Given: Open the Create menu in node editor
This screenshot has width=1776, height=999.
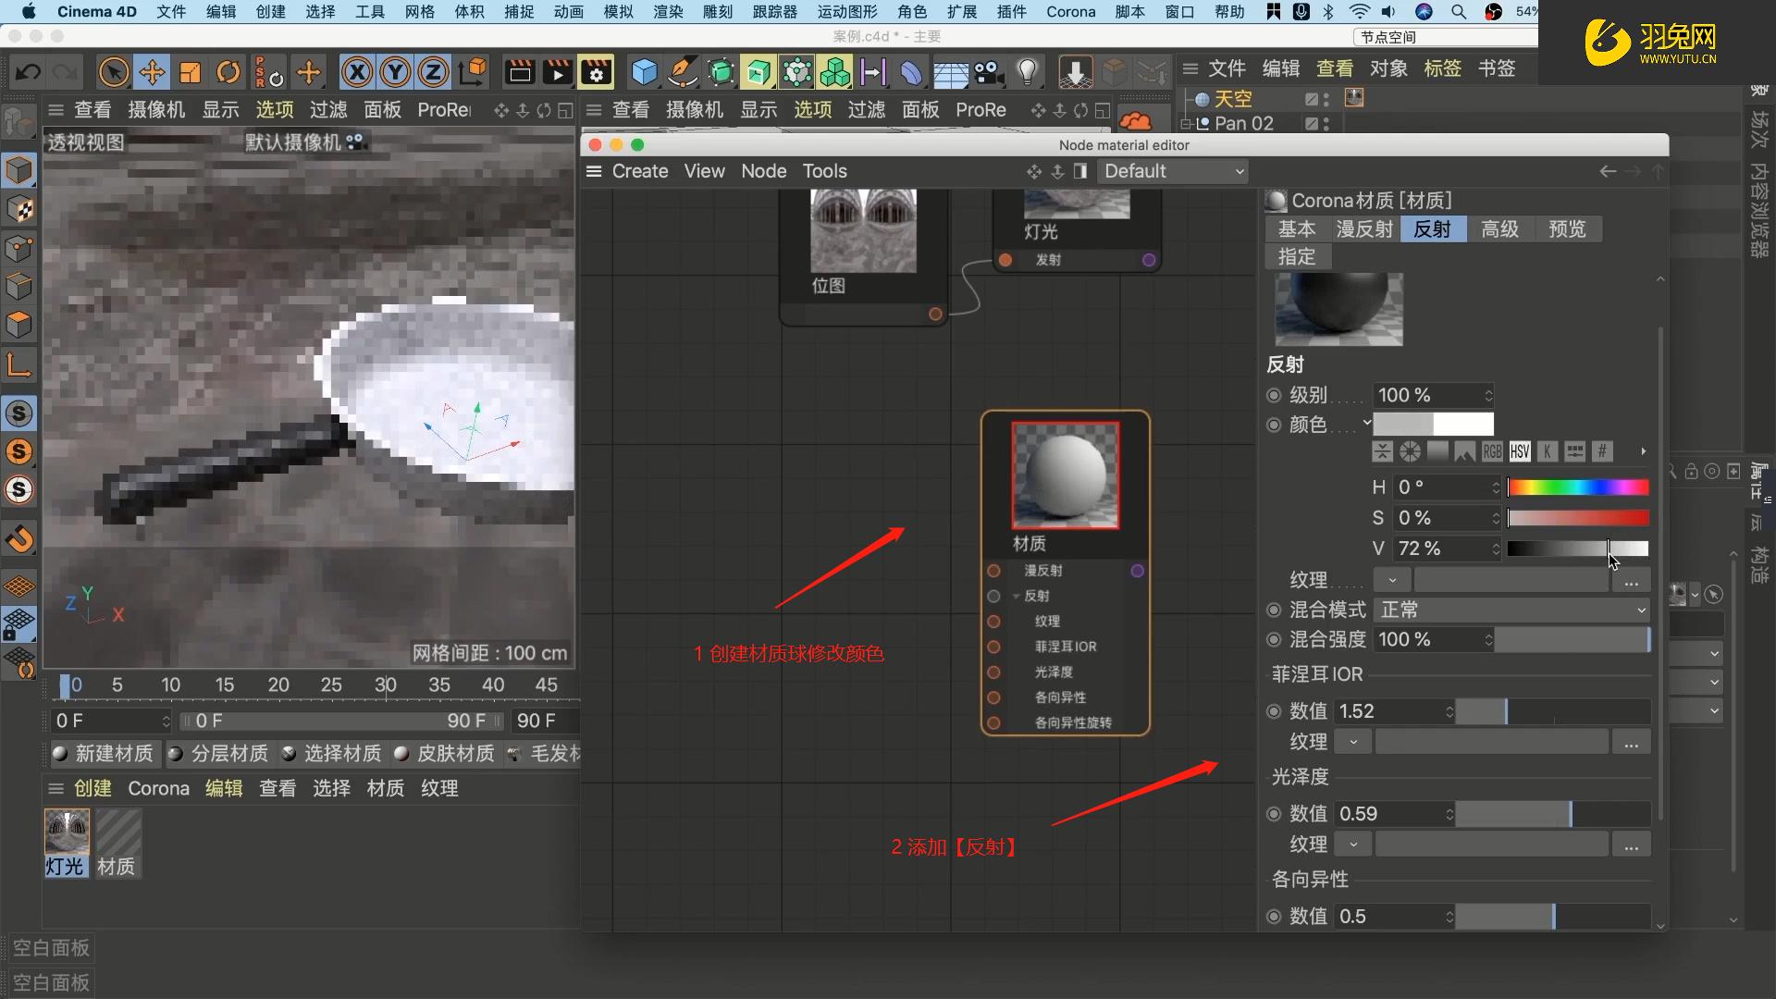Looking at the screenshot, I should (x=639, y=171).
